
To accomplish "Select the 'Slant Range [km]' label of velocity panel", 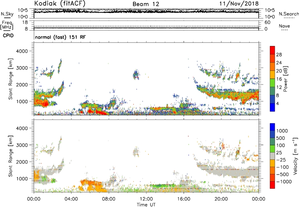I will [x=10, y=156].
